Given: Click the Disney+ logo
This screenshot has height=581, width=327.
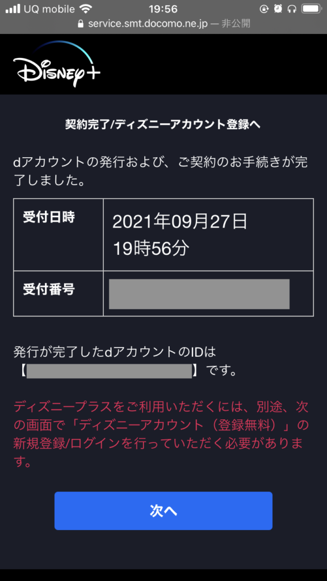Looking at the screenshot, I should click(57, 64).
